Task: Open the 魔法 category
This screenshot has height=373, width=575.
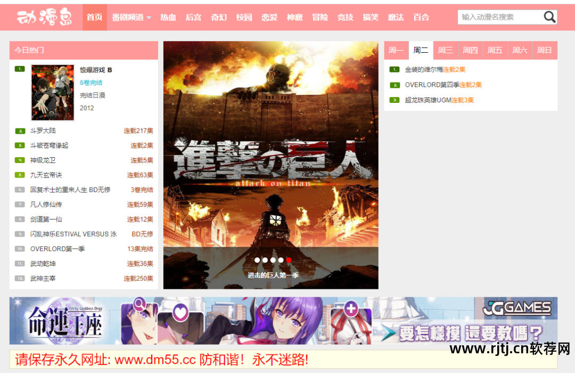Action: click(396, 17)
